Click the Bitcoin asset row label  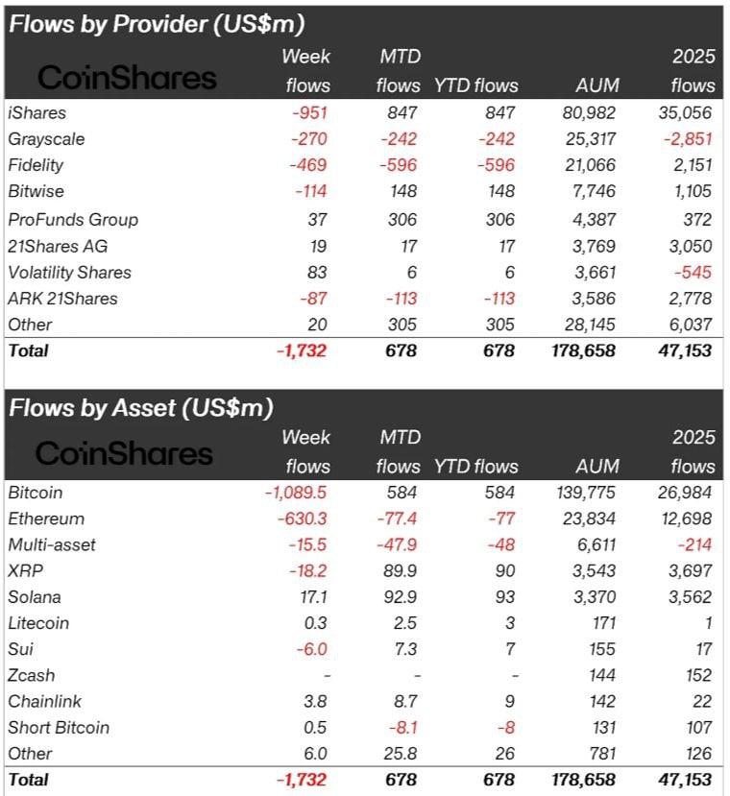pos(36,493)
